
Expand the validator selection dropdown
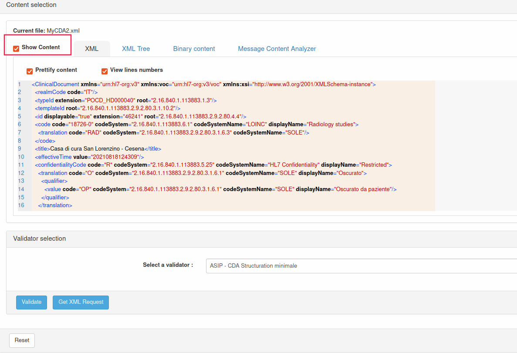361,266
